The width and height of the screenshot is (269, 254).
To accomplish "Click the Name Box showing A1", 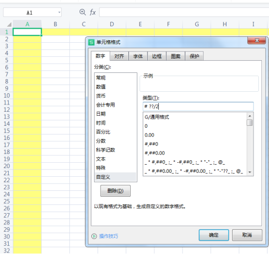I will (32, 12).
